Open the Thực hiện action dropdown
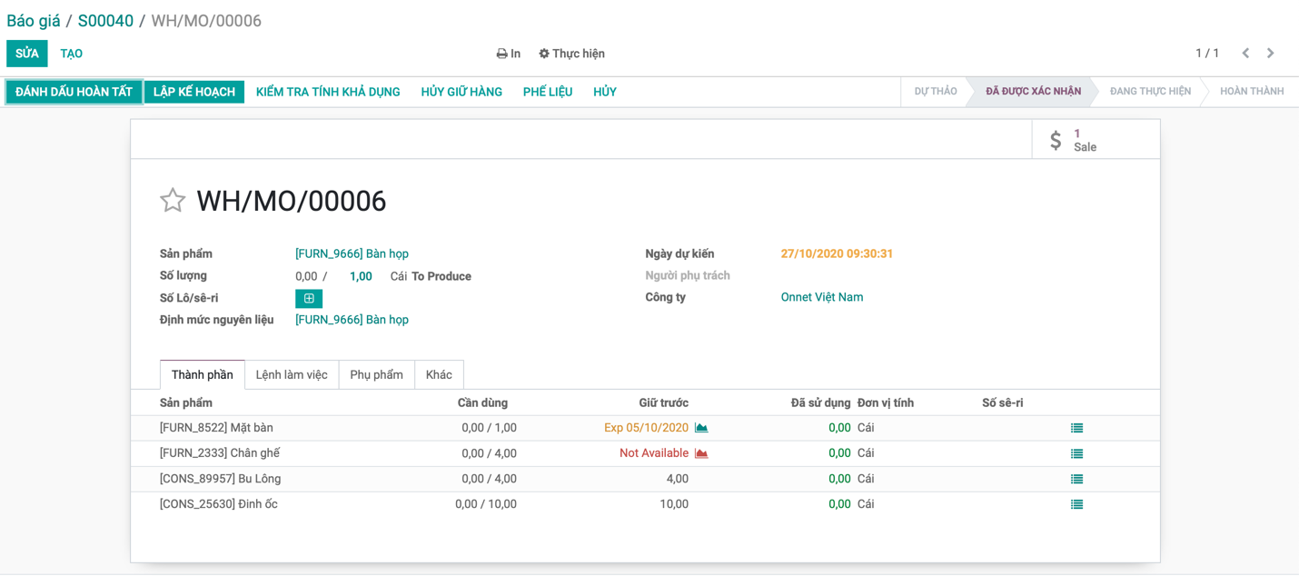Image resolution: width=1299 pixels, height=576 pixels. pyautogui.click(x=571, y=54)
